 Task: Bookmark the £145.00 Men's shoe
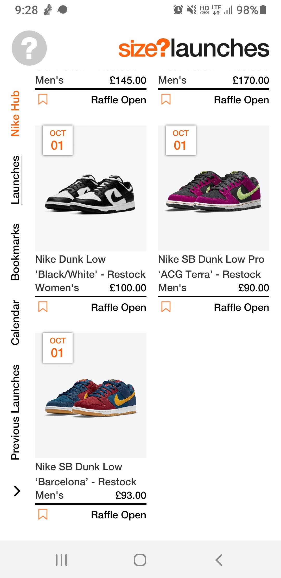[x=43, y=99]
